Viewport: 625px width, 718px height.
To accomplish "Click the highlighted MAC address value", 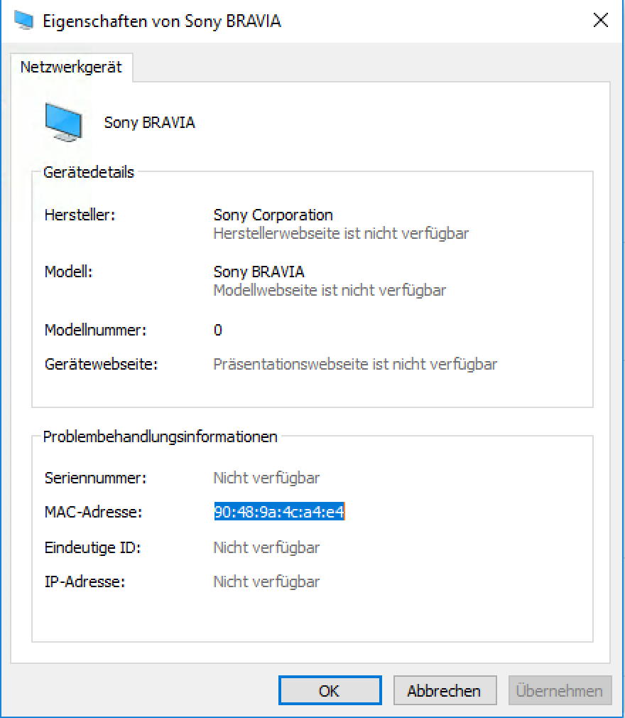I will (279, 511).
